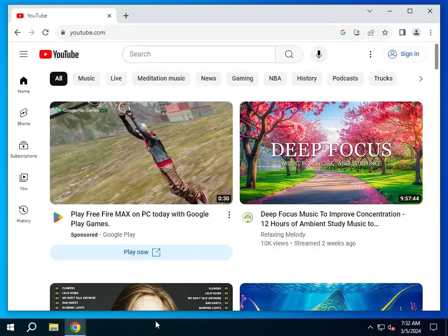Click the Google icon in address bar
The width and height of the screenshot is (448, 336).
[343, 32]
